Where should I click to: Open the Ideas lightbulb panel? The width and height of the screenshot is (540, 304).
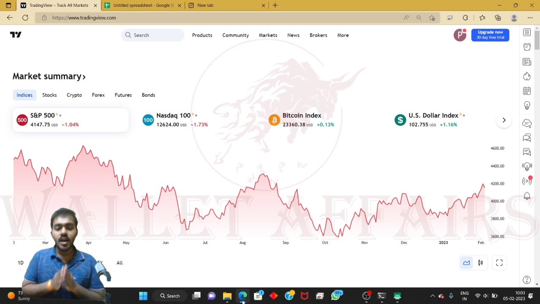pyautogui.click(x=527, y=105)
